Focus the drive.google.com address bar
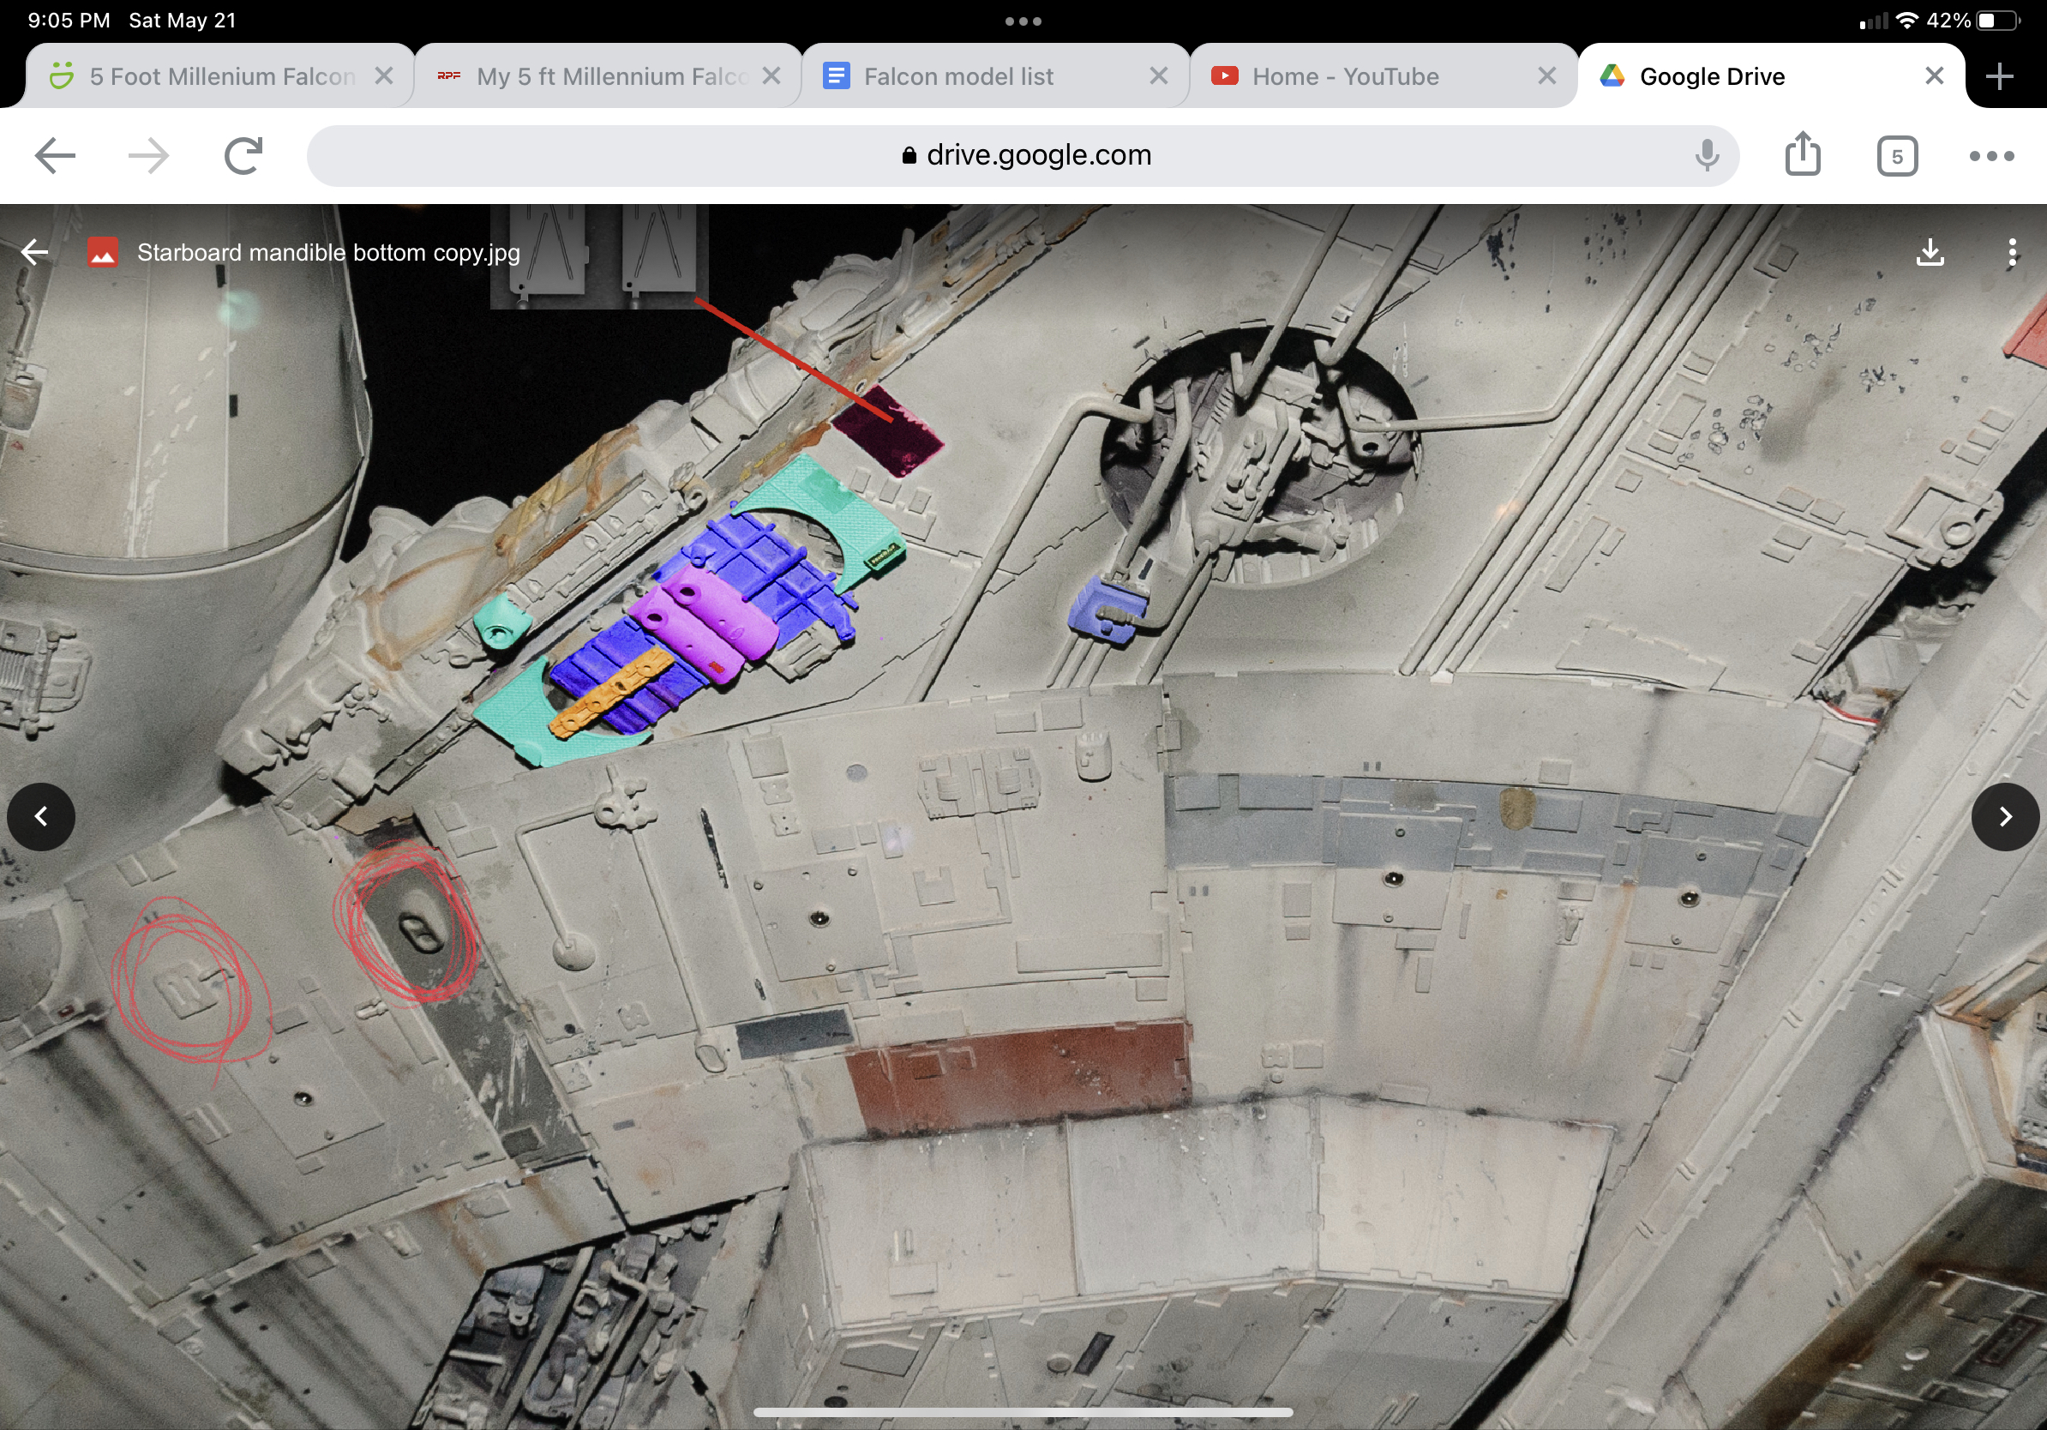 [x=1023, y=156]
